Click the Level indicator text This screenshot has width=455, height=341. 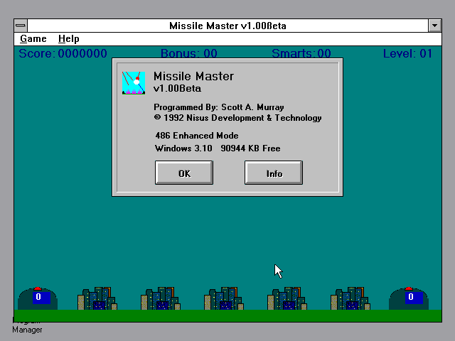[x=407, y=53]
